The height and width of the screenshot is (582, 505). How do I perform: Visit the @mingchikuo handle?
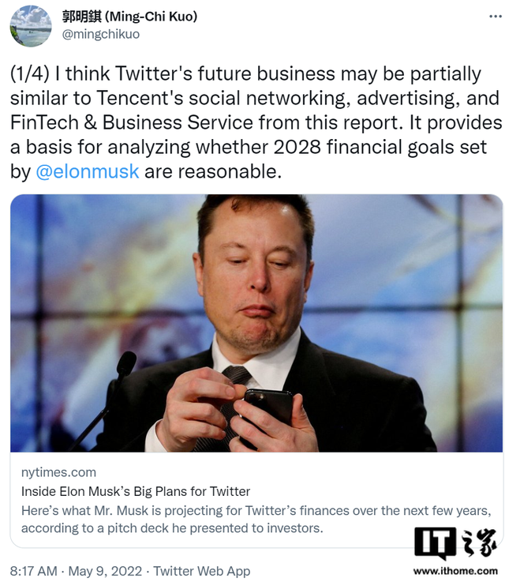pos(101,34)
